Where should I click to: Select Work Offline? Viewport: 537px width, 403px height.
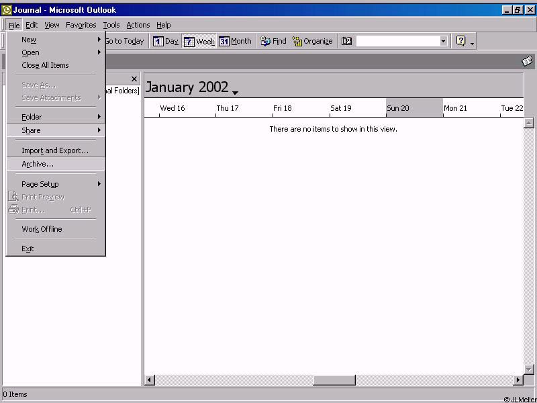point(56,229)
